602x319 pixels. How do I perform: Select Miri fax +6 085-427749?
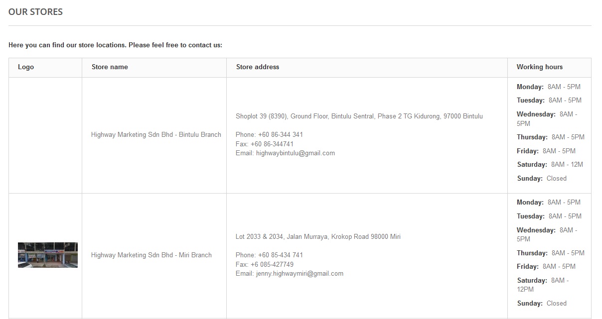(265, 264)
